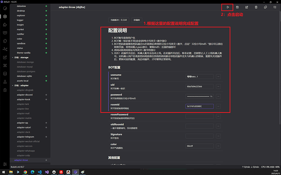Toggle the status dot beside logger plugin
281x175 pixels.
[46, 20]
